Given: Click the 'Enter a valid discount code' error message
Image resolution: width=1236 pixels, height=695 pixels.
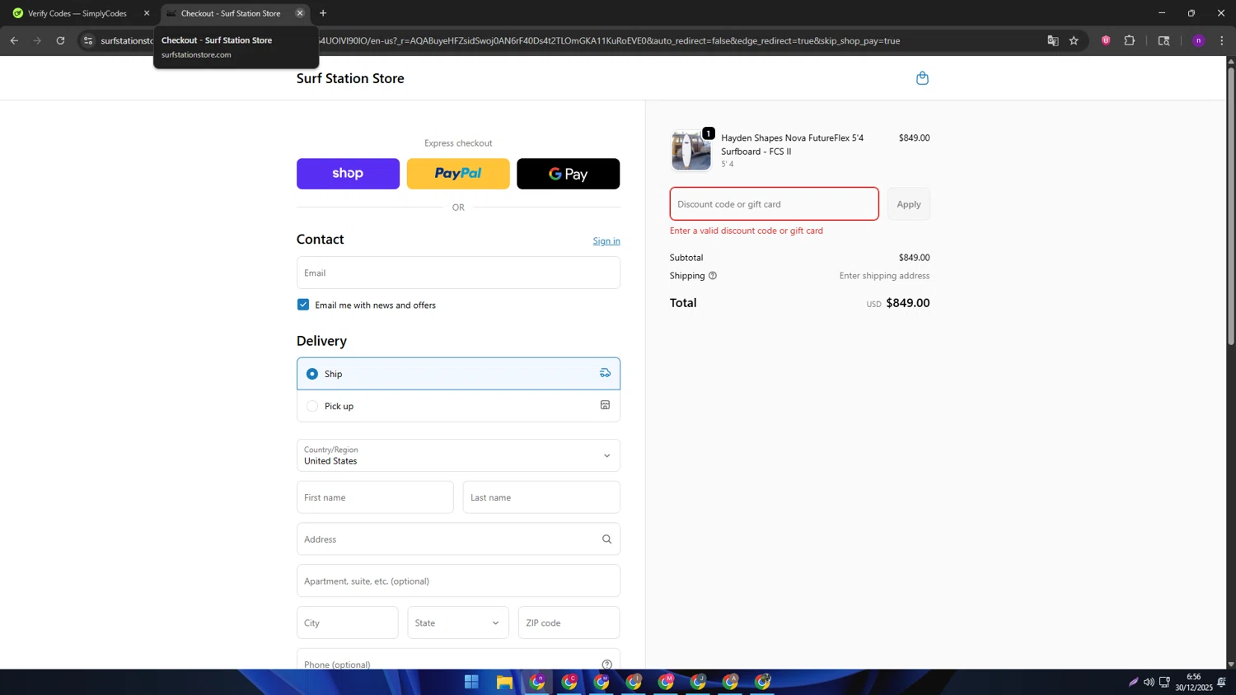Looking at the screenshot, I should (747, 231).
